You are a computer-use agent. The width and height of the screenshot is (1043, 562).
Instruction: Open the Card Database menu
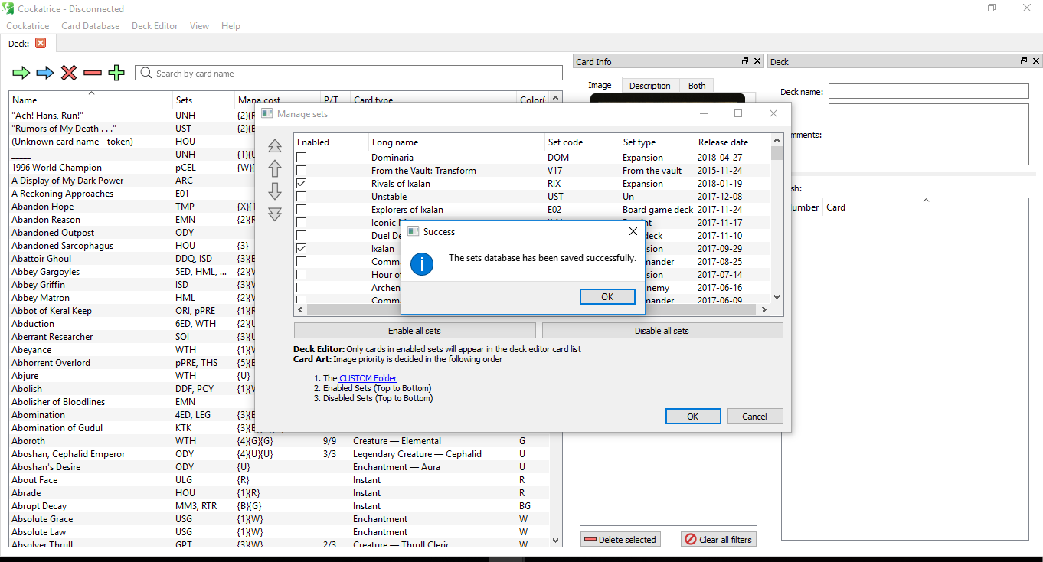pyautogui.click(x=90, y=26)
